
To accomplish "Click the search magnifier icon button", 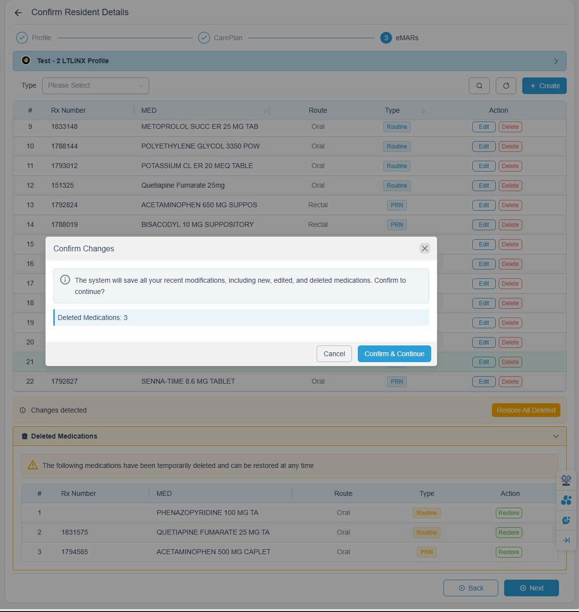I will coord(479,86).
